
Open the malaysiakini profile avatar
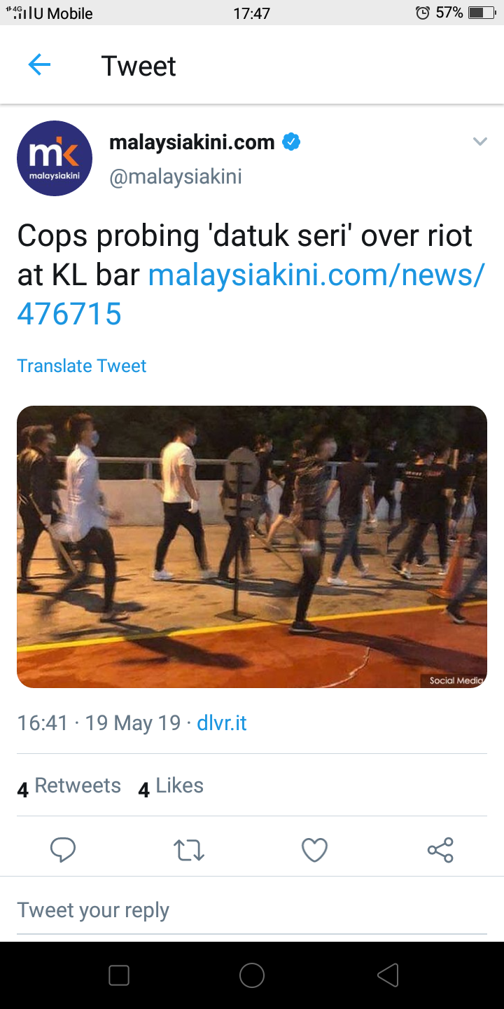[55, 158]
